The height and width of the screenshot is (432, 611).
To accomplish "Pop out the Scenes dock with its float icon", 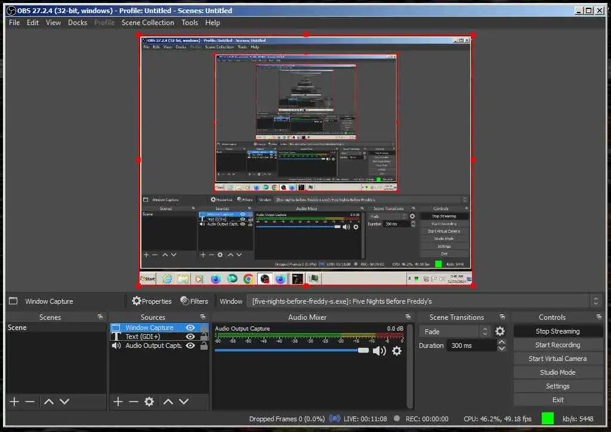I will click(x=100, y=317).
